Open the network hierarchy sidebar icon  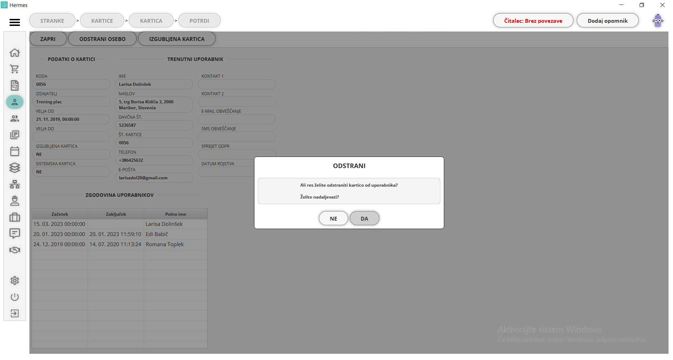pyautogui.click(x=15, y=184)
